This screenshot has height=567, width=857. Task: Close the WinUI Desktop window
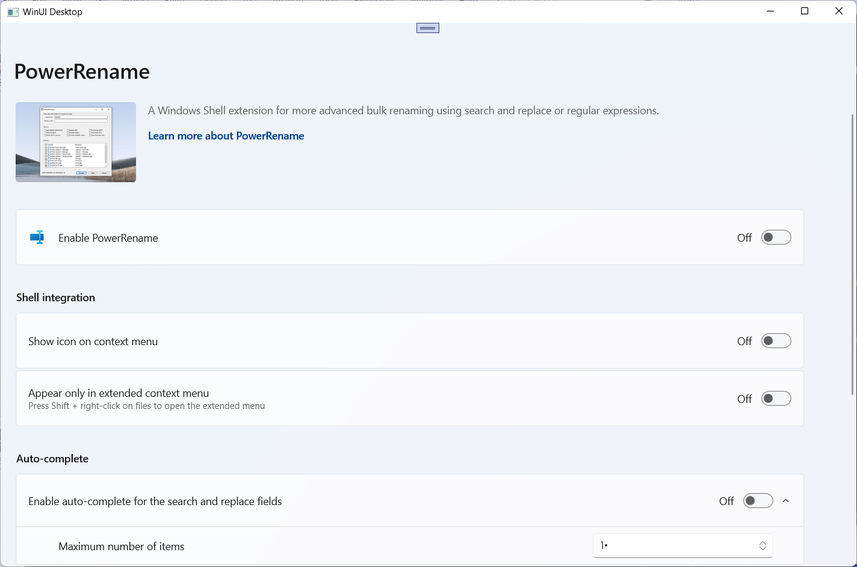pos(839,11)
